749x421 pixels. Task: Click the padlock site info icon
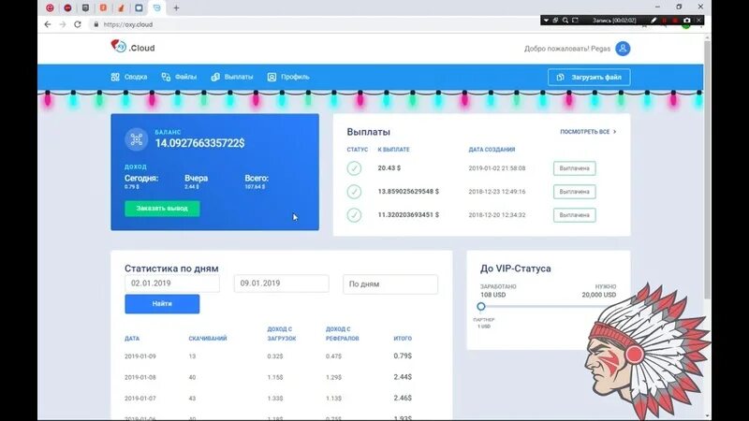(x=96, y=24)
